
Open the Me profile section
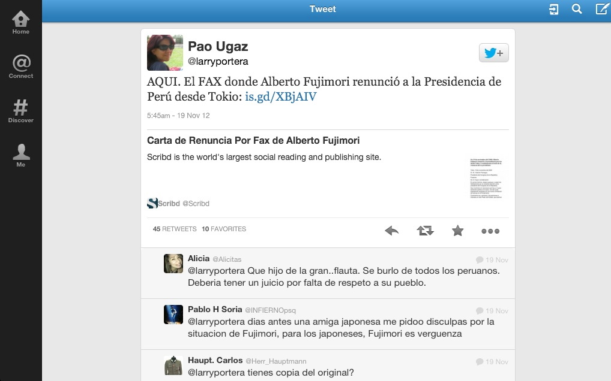[20, 156]
